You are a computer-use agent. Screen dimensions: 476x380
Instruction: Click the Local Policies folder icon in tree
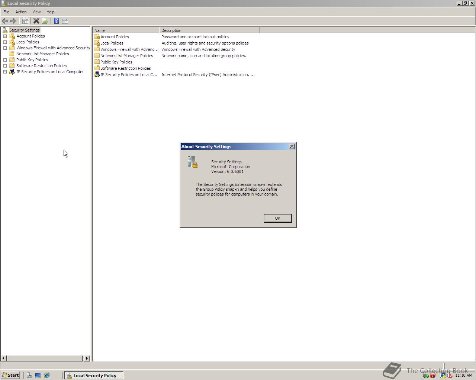click(x=12, y=42)
